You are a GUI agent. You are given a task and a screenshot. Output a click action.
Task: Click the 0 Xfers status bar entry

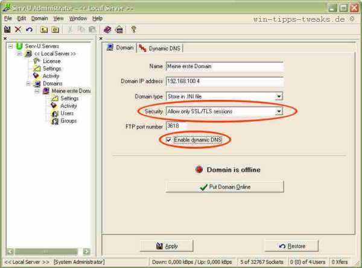pos(340,262)
